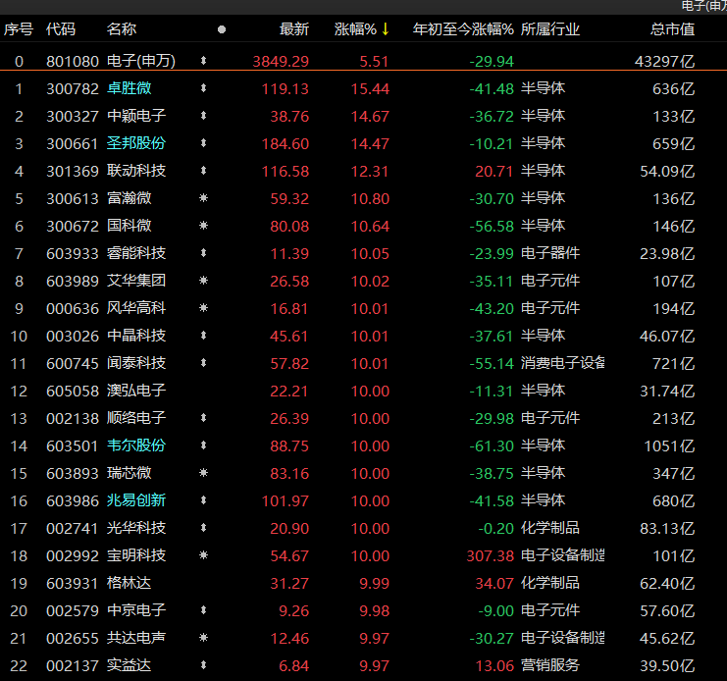This screenshot has height=681, width=727.
Task: Click the marker icon in 中京电子 row
Action: (203, 610)
